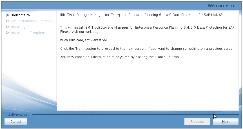Click the arrow icon beside Pre-Installation Summary
This screenshot has height=129, width=243.
point(8,21)
